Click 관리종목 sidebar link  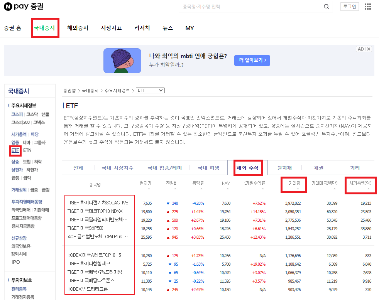(x=19, y=289)
